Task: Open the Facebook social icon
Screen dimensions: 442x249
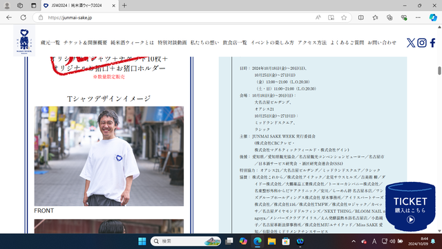Action: 433,43
